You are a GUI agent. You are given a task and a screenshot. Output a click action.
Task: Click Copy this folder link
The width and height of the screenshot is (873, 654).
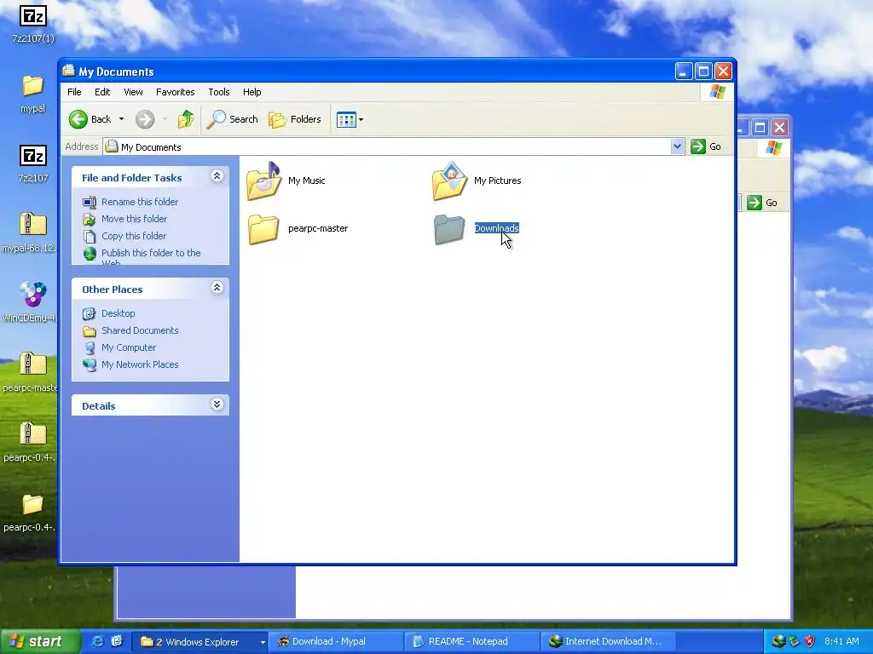pos(134,236)
